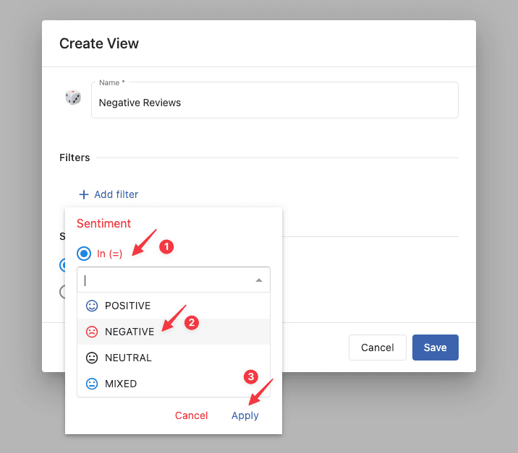Save the new view

click(435, 348)
